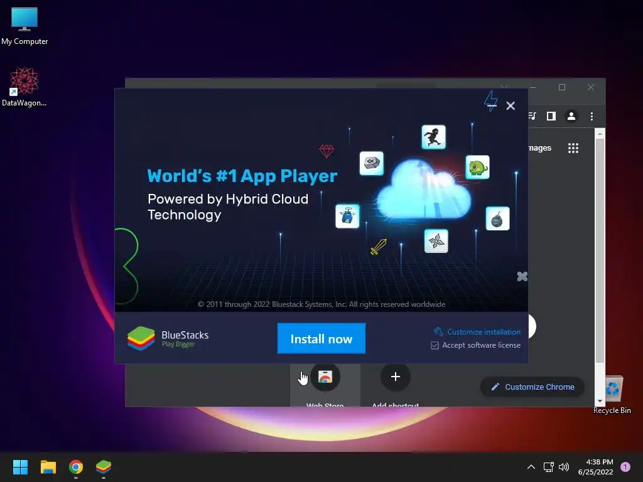Click network tray icon

click(x=548, y=467)
